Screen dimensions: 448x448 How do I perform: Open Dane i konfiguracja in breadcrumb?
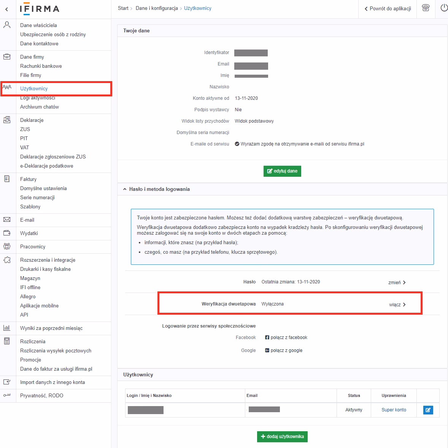pyautogui.click(x=157, y=8)
